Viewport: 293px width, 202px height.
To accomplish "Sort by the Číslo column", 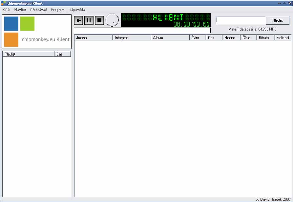I will point(248,37).
